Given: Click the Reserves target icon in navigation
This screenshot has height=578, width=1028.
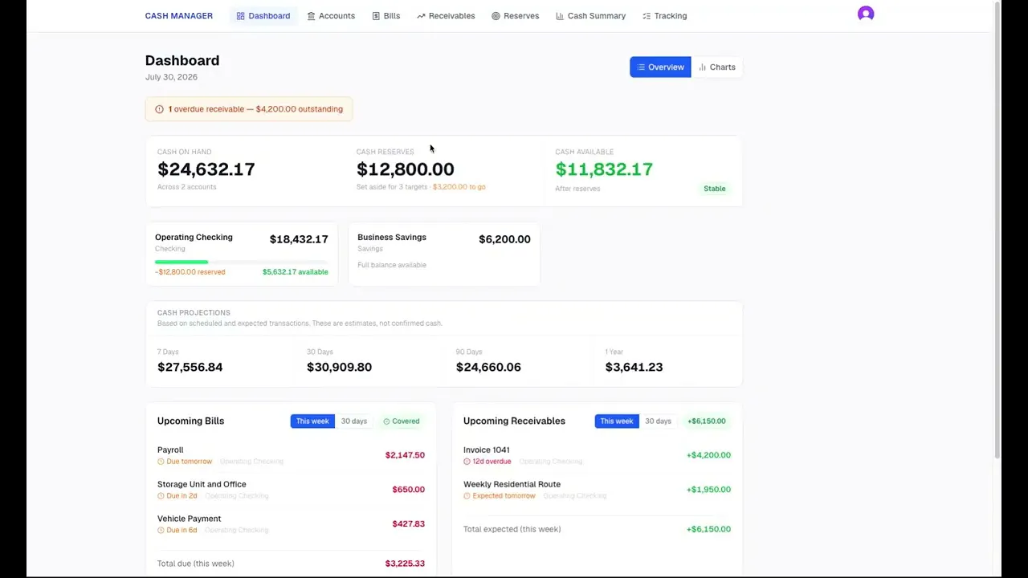Looking at the screenshot, I should pyautogui.click(x=496, y=16).
